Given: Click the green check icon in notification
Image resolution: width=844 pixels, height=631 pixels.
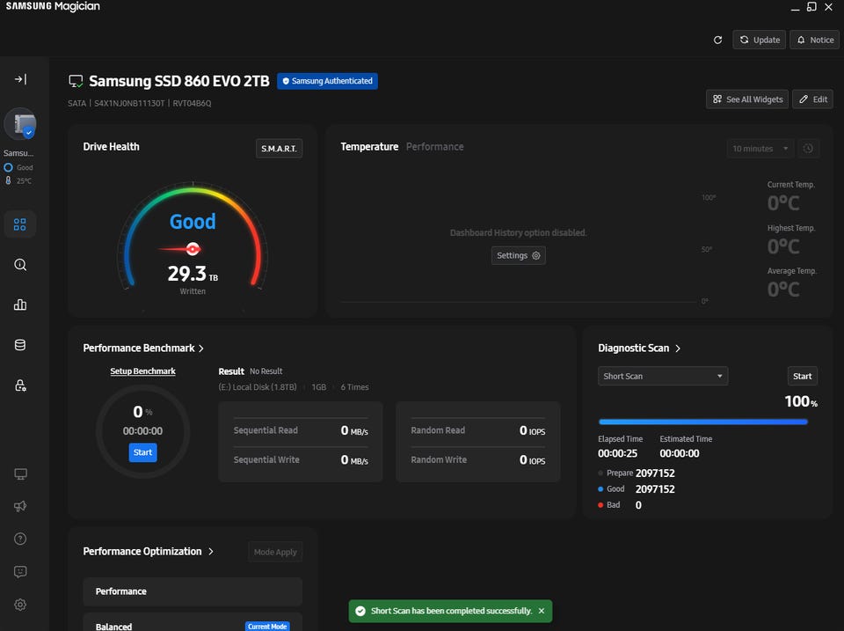Looking at the screenshot, I should click(x=360, y=611).
